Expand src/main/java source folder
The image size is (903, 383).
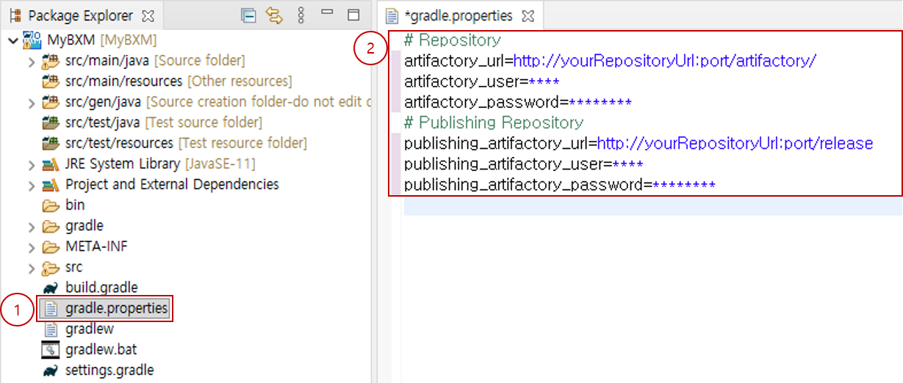[x=31, y=61]
